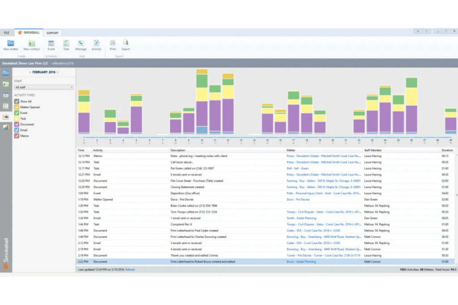The height and width of the screenshot is (305, 458).
Task: Open Turner - Pre Decree matter link
Action: [x=323, y=255]
